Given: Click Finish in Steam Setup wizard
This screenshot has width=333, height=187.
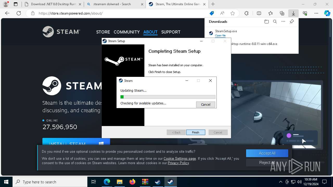Looking at the screenshot, I should click(x=196, y=132).
